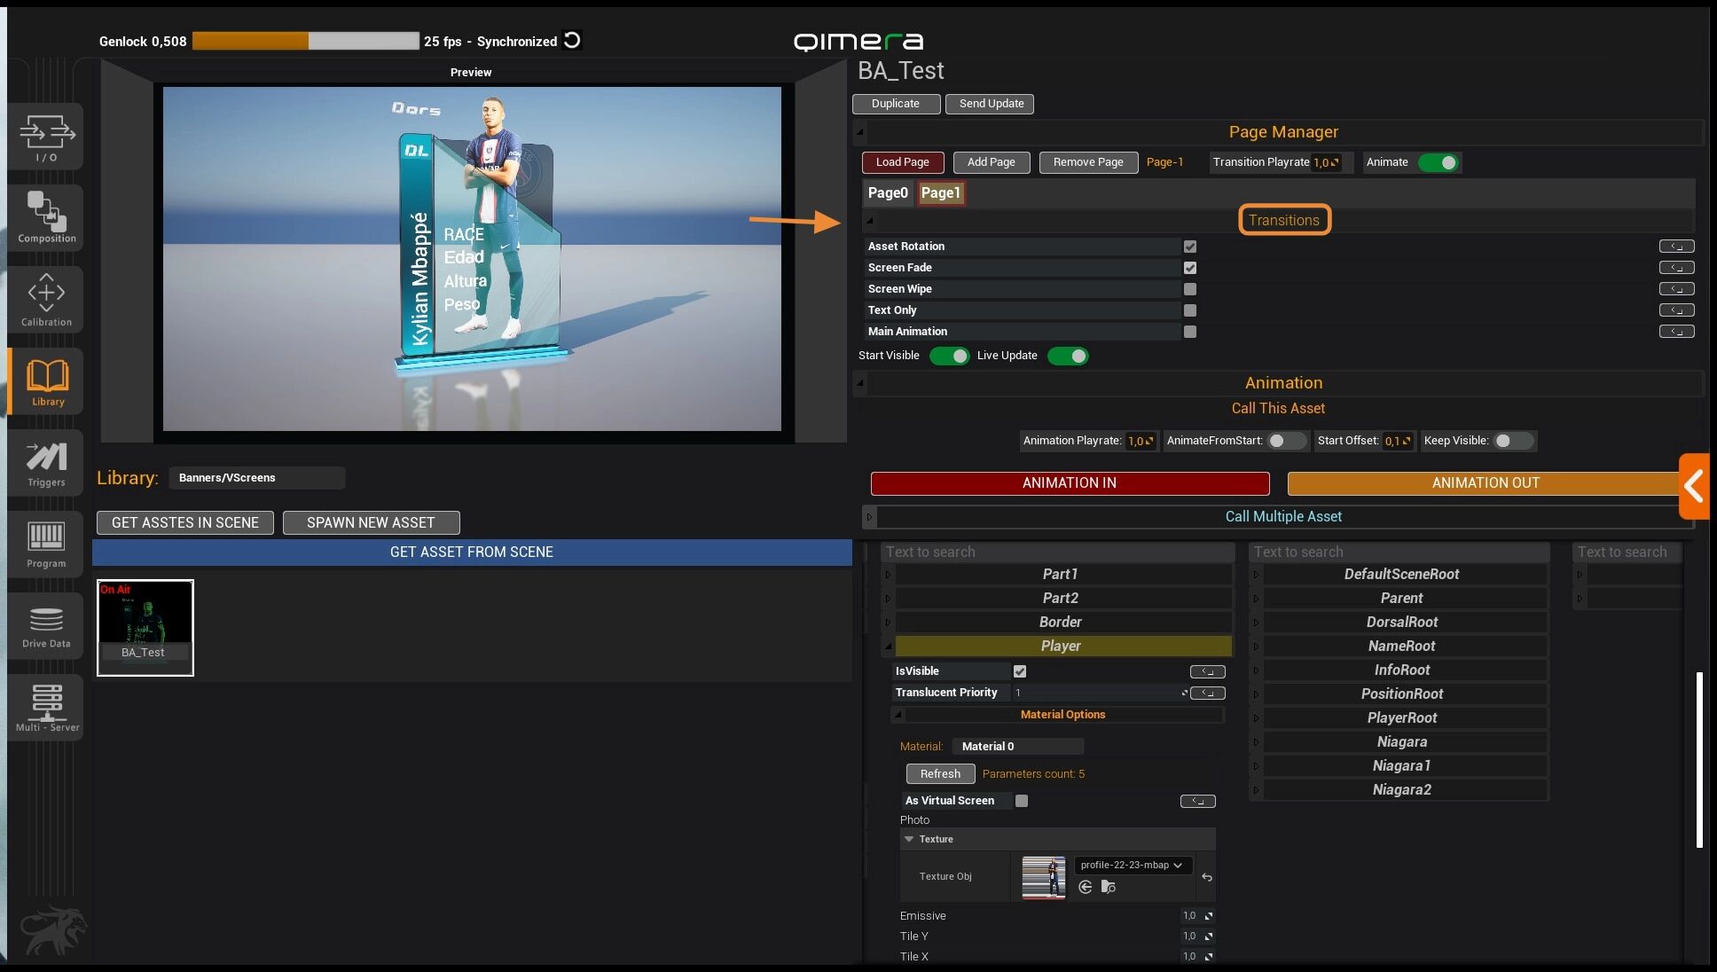Toggle the Keep Visible switch
This screenshot has width=1717, height=972.
[1512, 441]
